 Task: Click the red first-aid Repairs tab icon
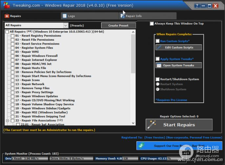click(7, 16)
